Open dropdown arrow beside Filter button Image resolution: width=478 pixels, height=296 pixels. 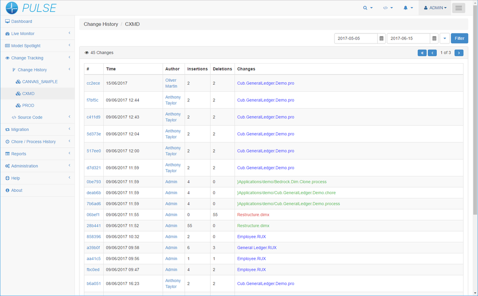[445, 38]
